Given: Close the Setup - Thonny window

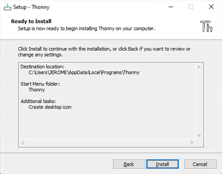Looking at the screenshot, I should (211, 7).
